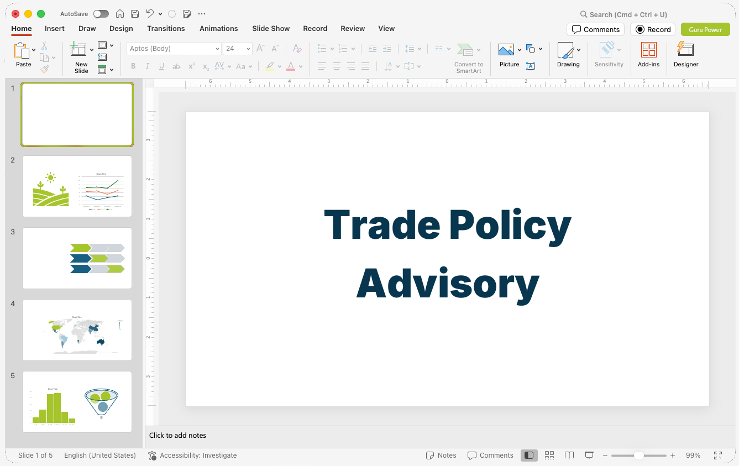This screenshot has height=466, width=739.
Task: Click Convert to SmartArt button
Action: [x=469, y=58]
